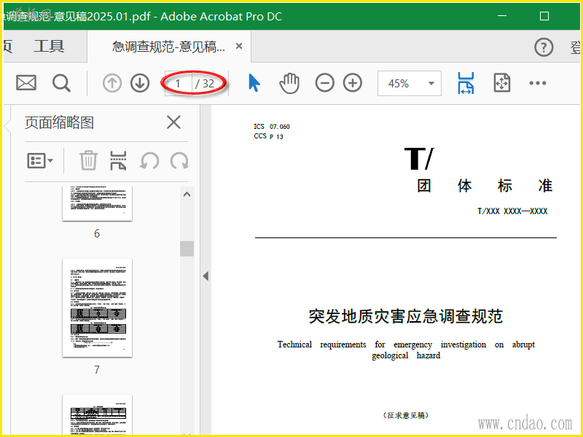Click the 征求意见稿 text

click(406, 415)
